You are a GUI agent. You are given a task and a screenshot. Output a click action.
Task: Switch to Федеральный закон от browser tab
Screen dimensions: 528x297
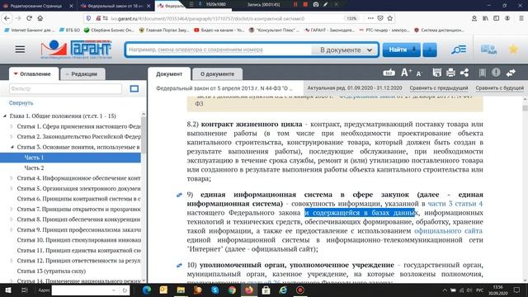tap(115, 6)
